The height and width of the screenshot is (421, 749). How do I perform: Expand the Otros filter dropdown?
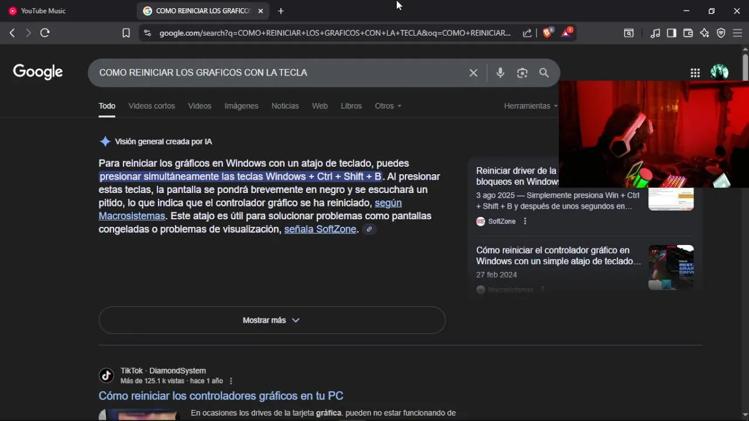click(x=388, y=106)
